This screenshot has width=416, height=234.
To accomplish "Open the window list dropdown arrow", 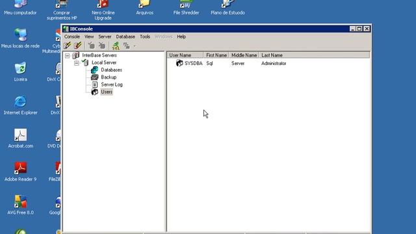I will (135, 46).
